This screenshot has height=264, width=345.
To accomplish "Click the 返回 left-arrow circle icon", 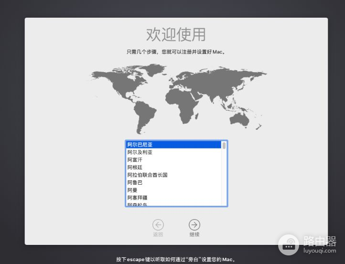I will 158,225.
